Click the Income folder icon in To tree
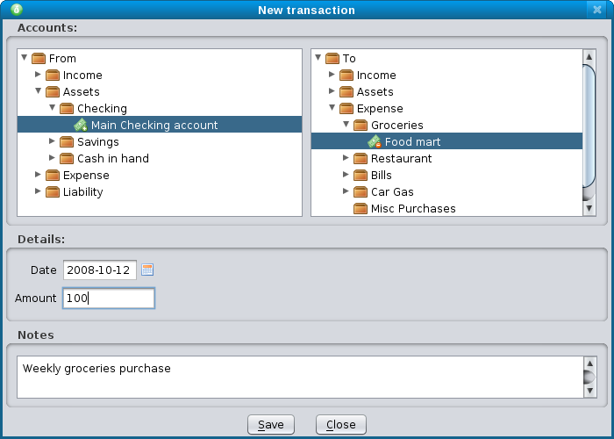This screenshot has width=614, height=439. click(346, 75)
